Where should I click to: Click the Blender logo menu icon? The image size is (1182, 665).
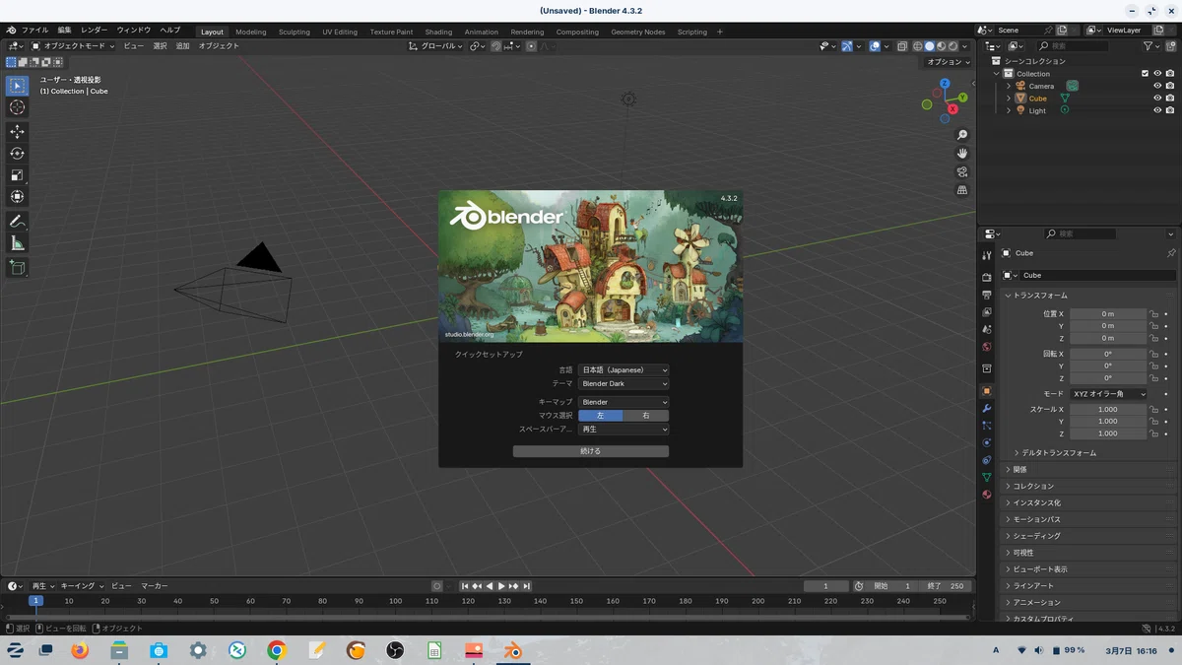11,31
